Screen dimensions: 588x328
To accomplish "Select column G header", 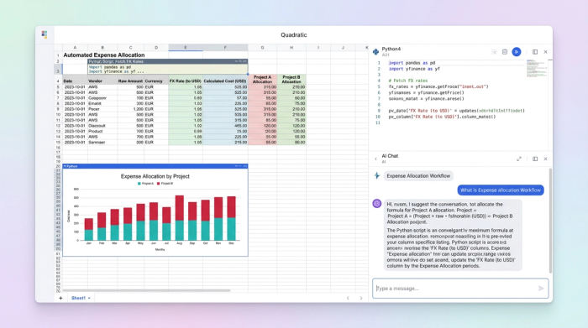I will pyautogui.click(x=262, y=48).
